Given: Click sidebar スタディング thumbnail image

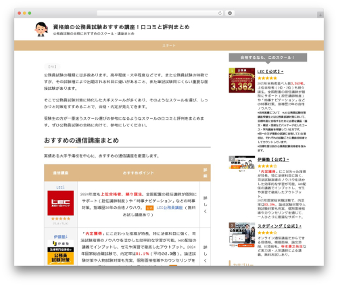Looking at the screenshot, I should point(242,235).
